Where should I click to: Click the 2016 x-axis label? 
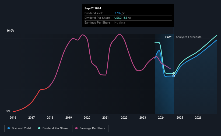13,118
